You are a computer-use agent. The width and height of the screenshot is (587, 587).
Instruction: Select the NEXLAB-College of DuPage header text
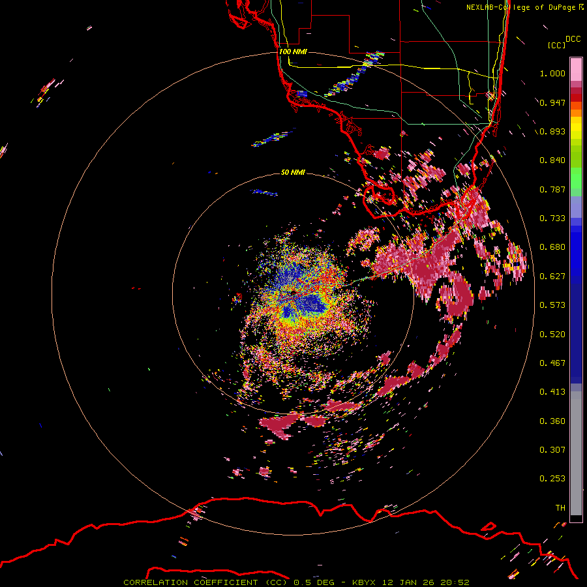[x=520, y=7]
